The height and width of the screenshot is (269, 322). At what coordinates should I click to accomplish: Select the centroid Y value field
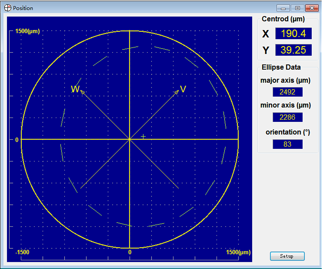293,50
